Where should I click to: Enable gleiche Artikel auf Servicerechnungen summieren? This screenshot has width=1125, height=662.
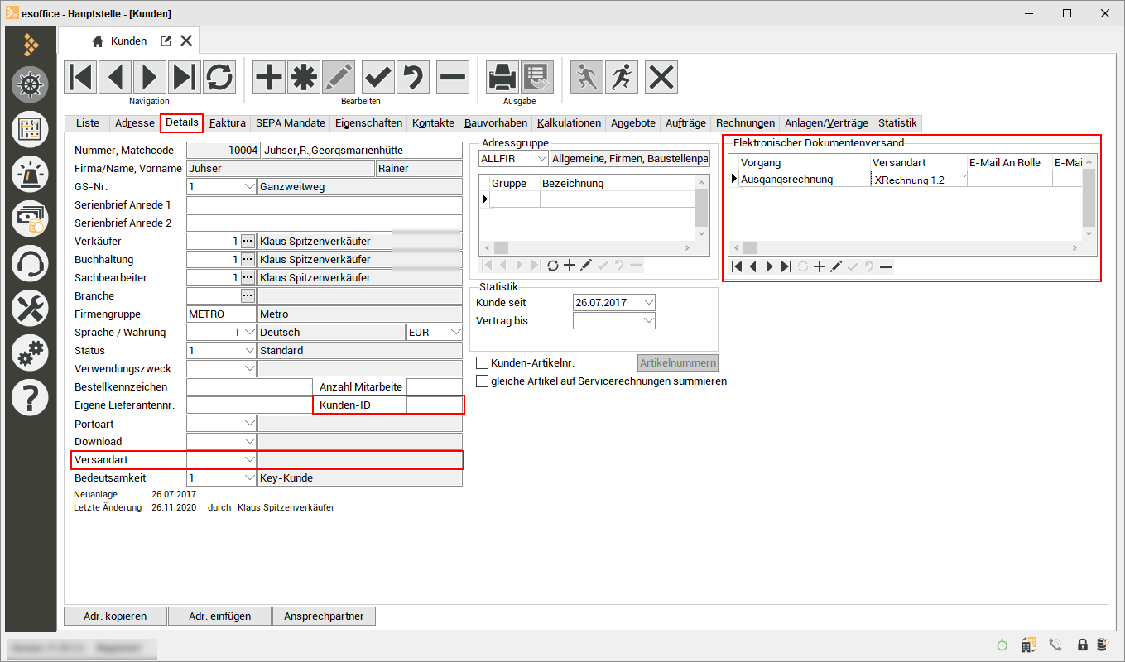click(482, 381)
